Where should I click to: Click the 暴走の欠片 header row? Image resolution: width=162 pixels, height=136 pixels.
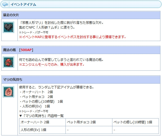pyautogui.click(x=81, y=15)
